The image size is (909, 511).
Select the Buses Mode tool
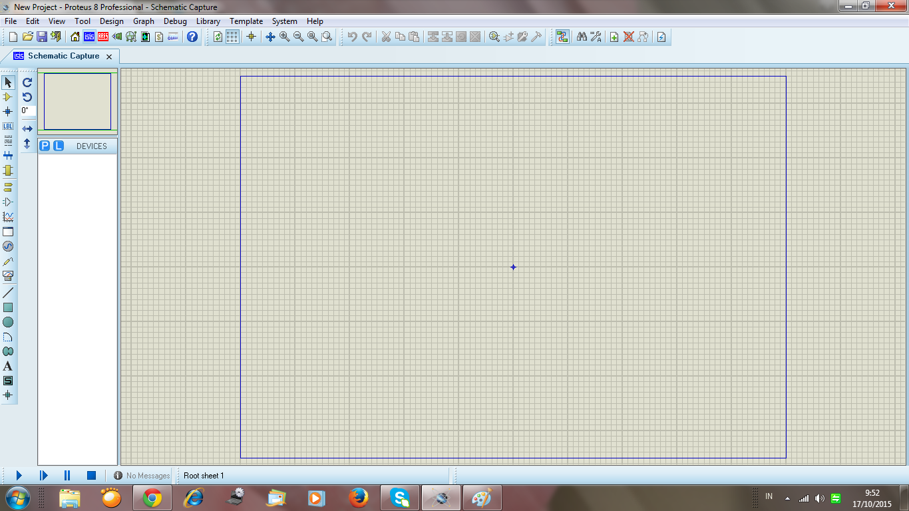tap(8, 155)
